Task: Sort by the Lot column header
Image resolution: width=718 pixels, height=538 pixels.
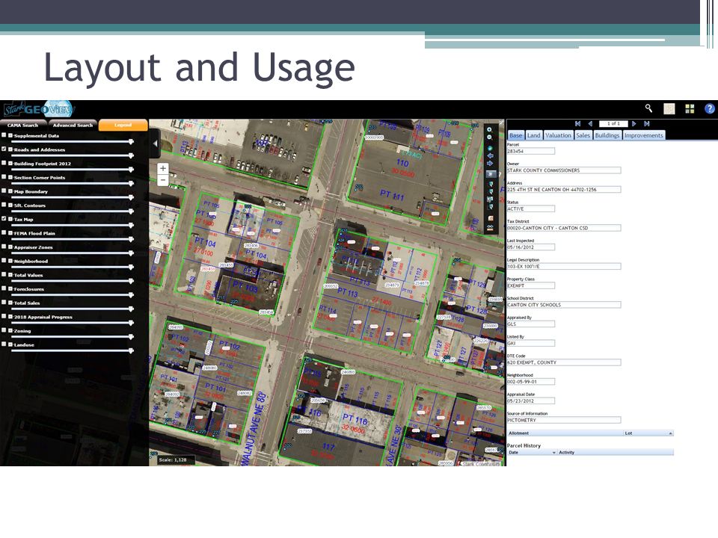Action: (x=648, y=433)
